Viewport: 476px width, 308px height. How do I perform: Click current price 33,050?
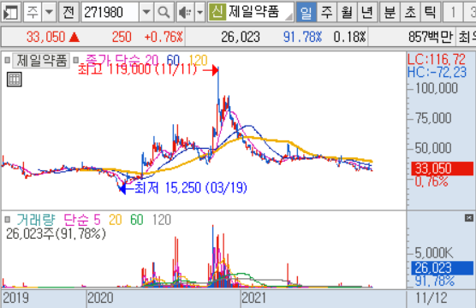point(46,37)
